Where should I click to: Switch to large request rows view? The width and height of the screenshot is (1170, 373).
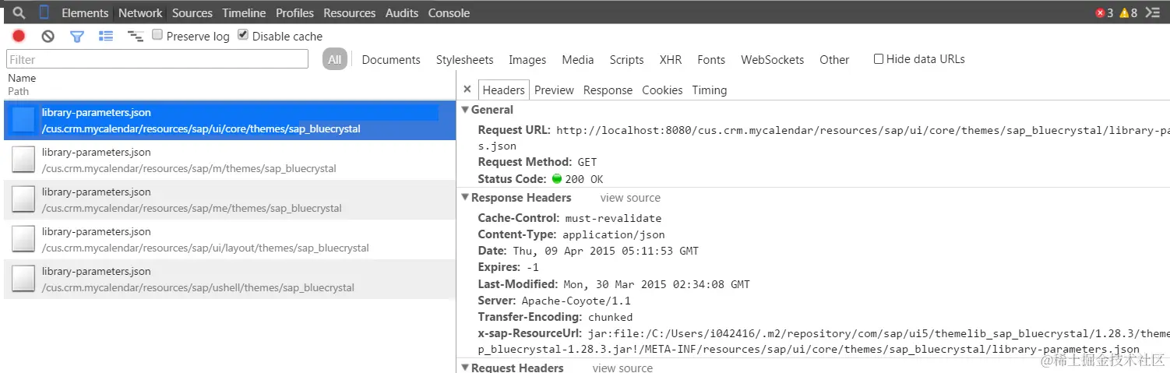coord(106,36)
